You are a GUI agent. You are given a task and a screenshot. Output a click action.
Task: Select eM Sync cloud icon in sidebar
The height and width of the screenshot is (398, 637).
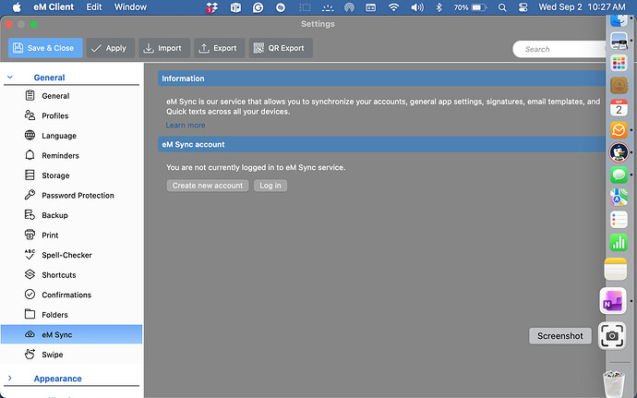[30, 334]
